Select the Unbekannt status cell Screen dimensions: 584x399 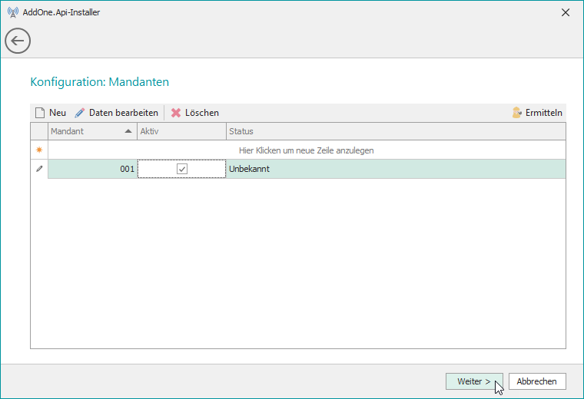coord(396,169)
